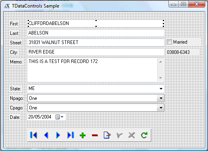Delete record with red minus icon
Viewport: 208px width, 151px height.
click(x=95, y=135)
